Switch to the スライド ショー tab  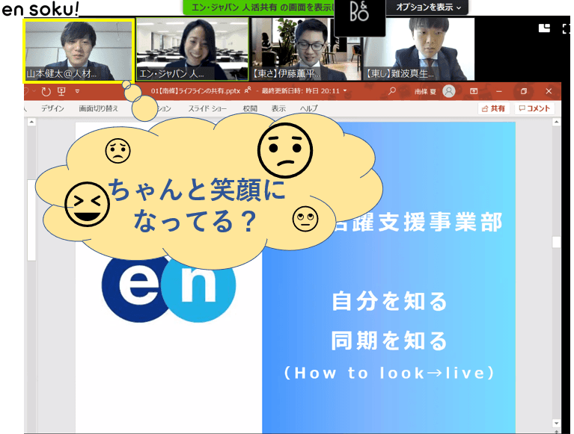pyautogui.click(x=209, y=108)
